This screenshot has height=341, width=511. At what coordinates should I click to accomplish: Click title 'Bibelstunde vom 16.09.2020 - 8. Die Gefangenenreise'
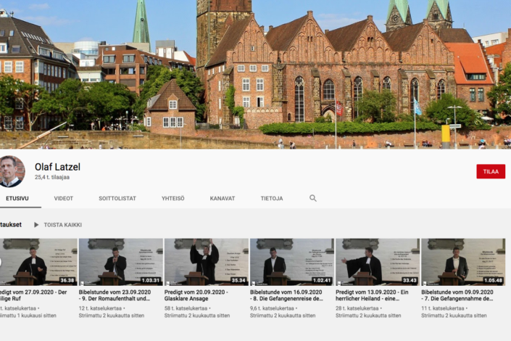(x=286, y=295)
